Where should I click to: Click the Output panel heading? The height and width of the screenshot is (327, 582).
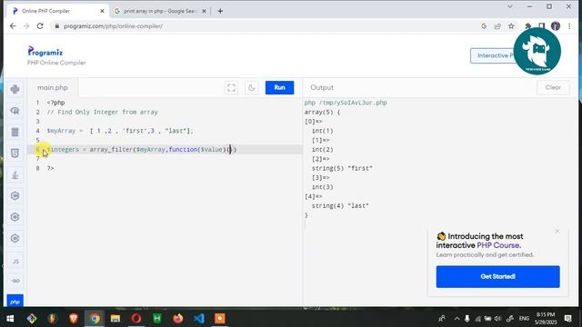tap(322, 87)
